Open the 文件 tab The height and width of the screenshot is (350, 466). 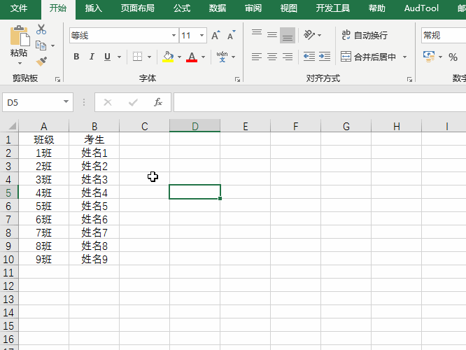point(19,8)
